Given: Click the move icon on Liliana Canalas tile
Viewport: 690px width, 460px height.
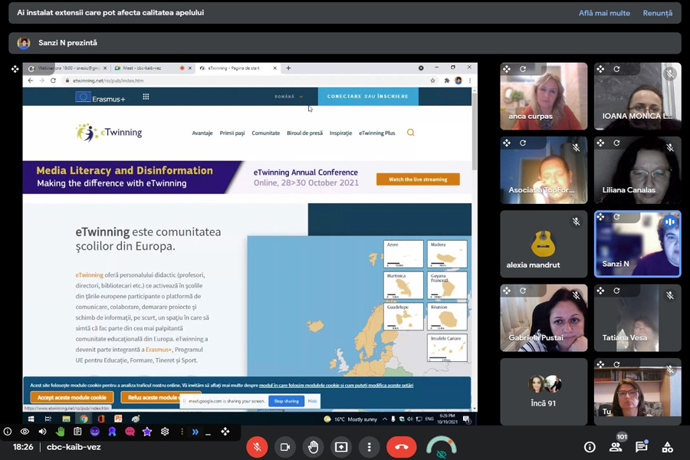Looking at the screenshot, I should pos(600,143).
